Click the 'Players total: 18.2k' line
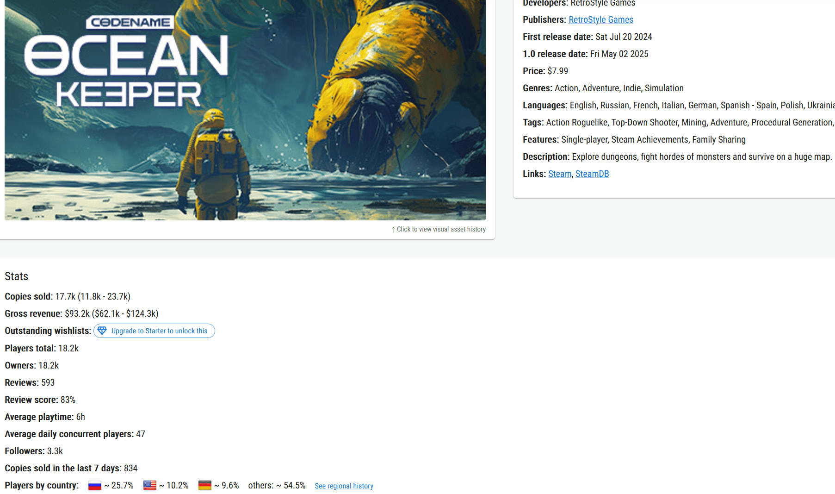 (x=42, y=348)
